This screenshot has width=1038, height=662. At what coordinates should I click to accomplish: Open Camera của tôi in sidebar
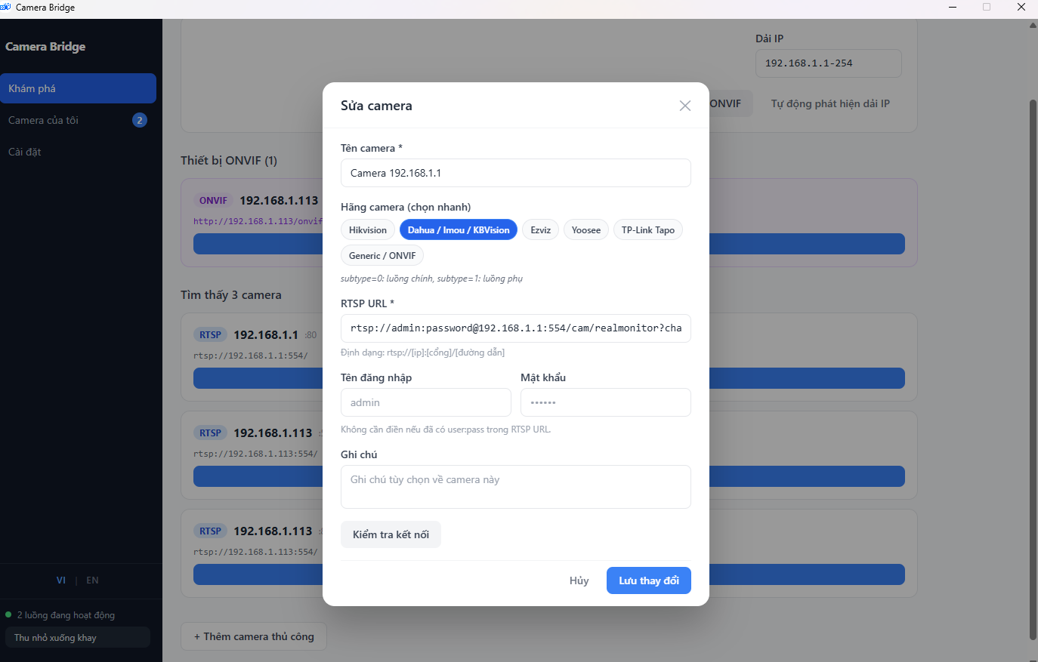[78, 120]
